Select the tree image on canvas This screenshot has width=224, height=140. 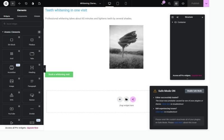[x=126, y=47]
